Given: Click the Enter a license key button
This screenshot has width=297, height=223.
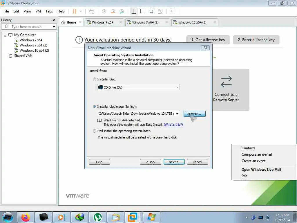Looking at the screenshot, I should (256, 40).
